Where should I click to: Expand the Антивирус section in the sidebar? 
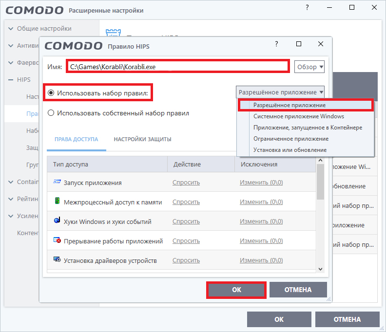point(11,45)
